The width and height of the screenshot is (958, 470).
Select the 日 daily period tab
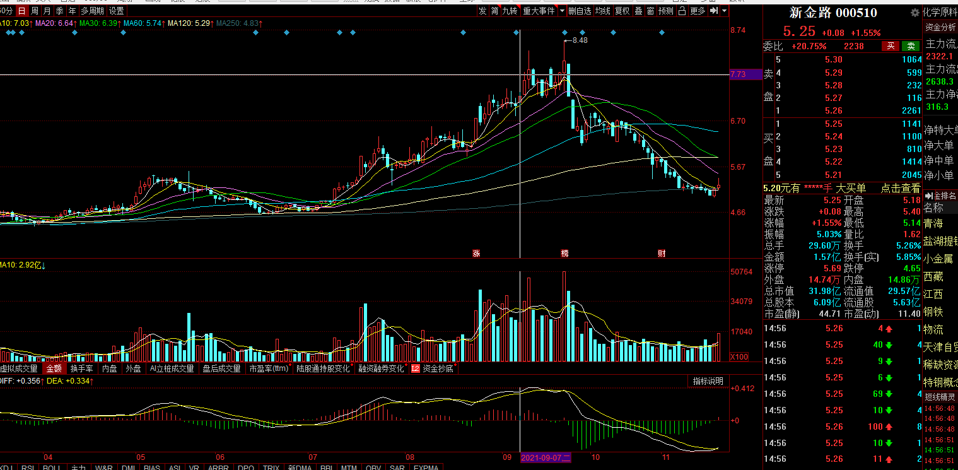click(21, 11)
